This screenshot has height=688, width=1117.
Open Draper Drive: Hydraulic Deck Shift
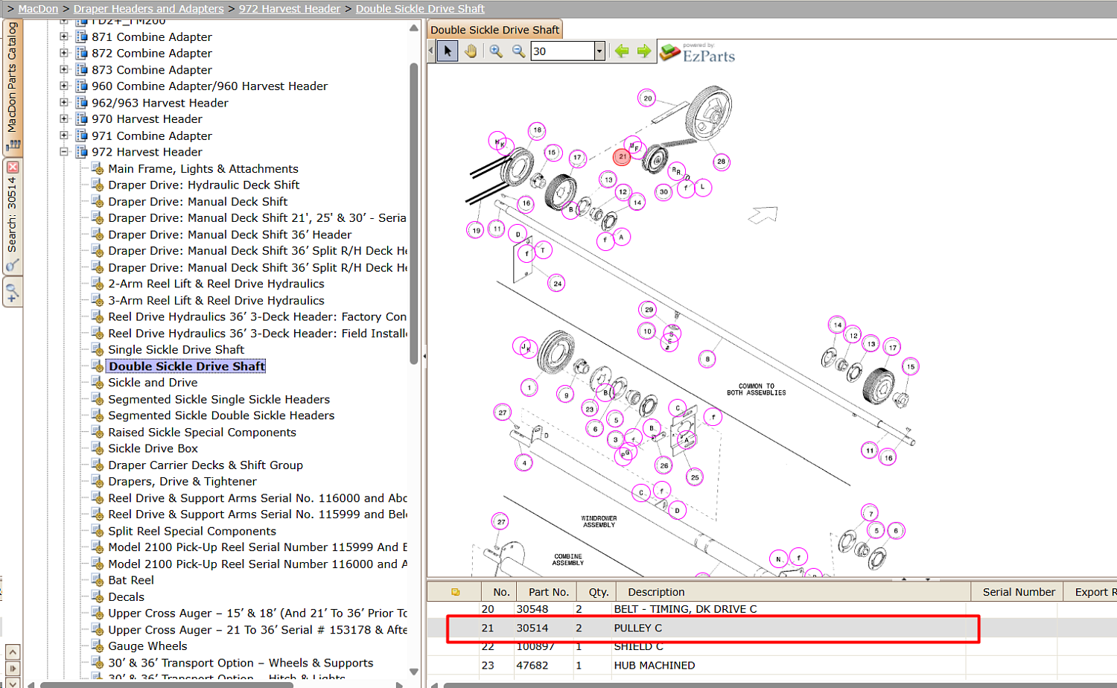click(203, 185)
